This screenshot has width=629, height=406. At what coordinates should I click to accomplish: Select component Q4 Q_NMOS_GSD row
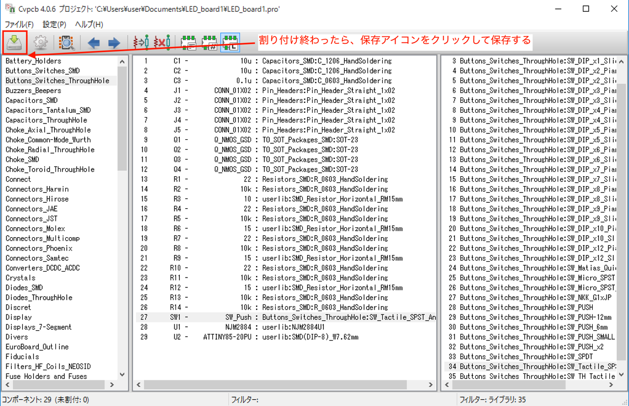click(x=285, y=169)
